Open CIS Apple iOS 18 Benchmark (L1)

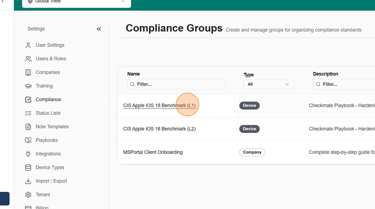pos(159,106)
